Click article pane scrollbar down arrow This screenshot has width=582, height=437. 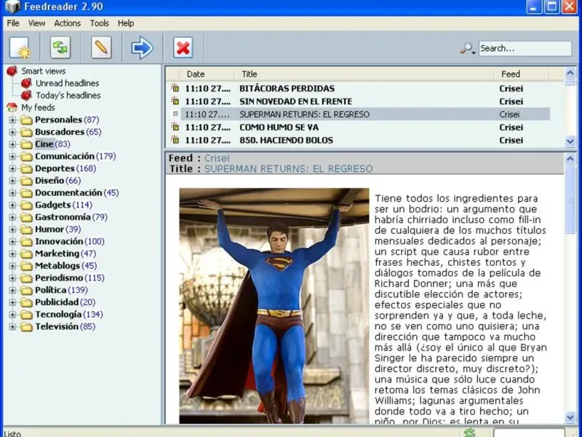[570, 417]
